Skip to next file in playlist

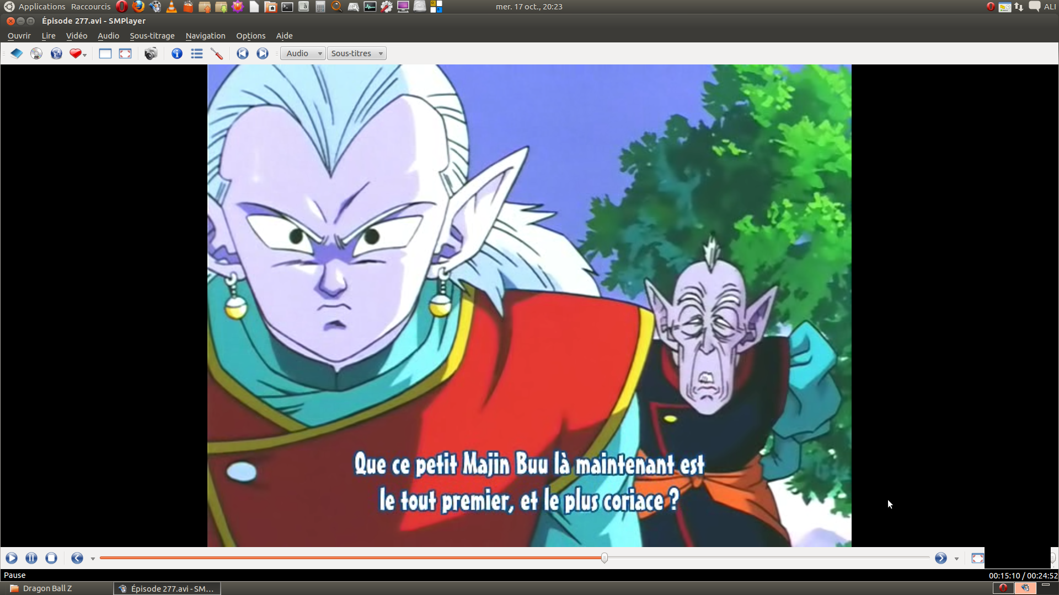263,53
